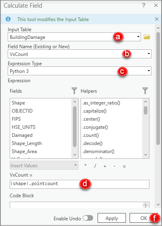Insert the plus operator
The width and height of the screenshot is (162, 226).
[105, 166]
